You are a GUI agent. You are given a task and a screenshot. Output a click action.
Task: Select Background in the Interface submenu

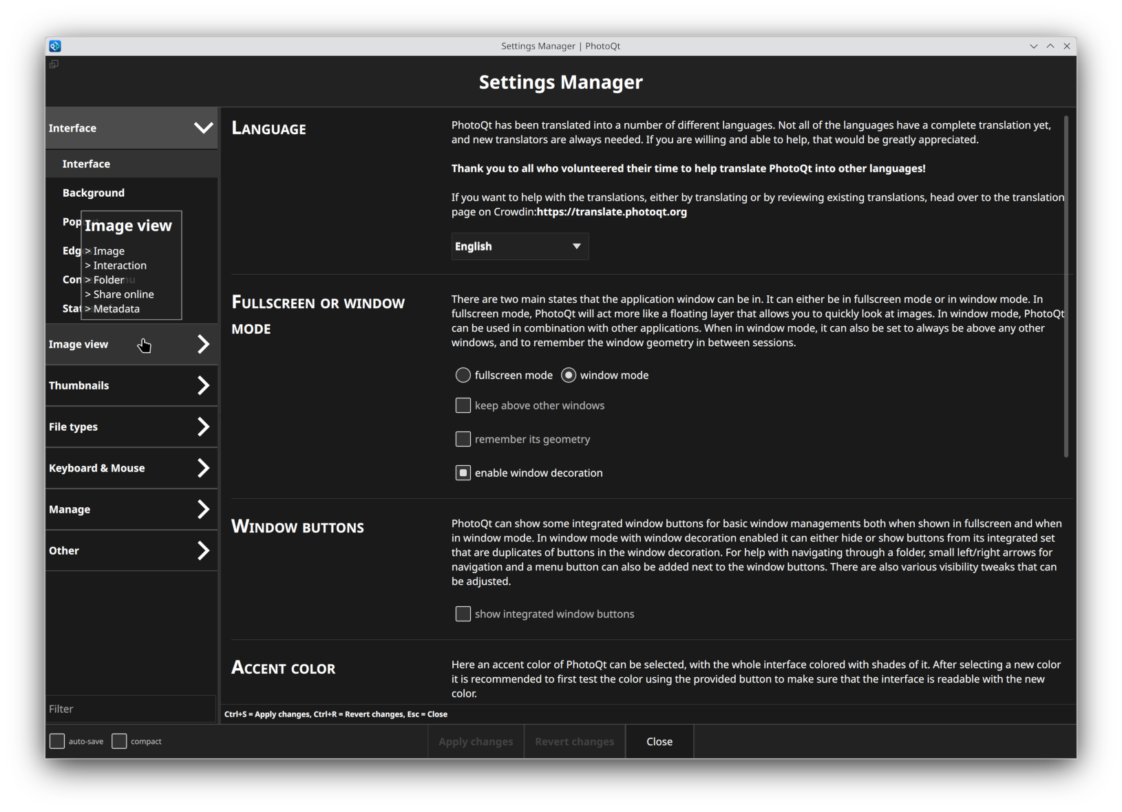[94, 193]
